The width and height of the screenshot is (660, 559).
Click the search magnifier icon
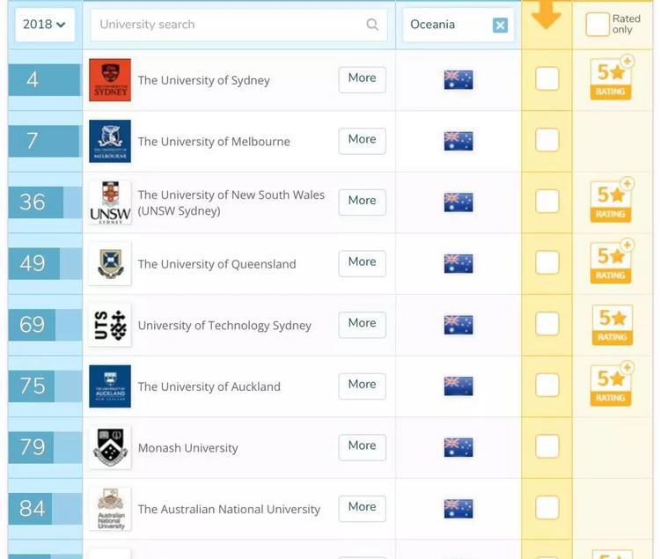pos(372,25)
